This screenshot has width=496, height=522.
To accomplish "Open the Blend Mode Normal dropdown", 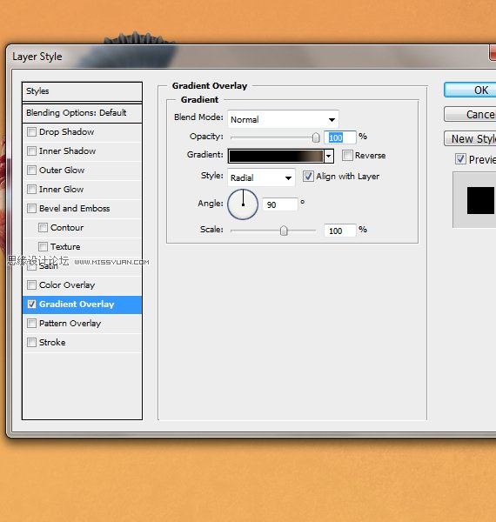I will (x=283, y=119).
